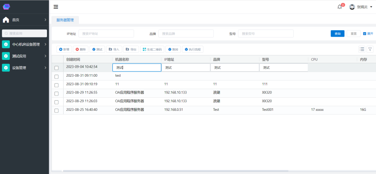The height and width of the screenshot is (174, 376).
Task: Click the 重置 reset button
Action: point(353,34)
